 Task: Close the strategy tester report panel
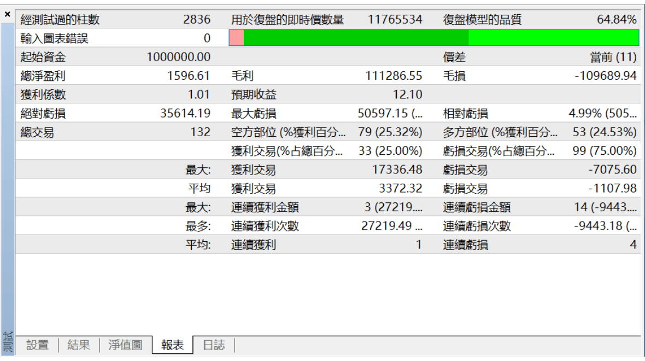click(7, 14)
